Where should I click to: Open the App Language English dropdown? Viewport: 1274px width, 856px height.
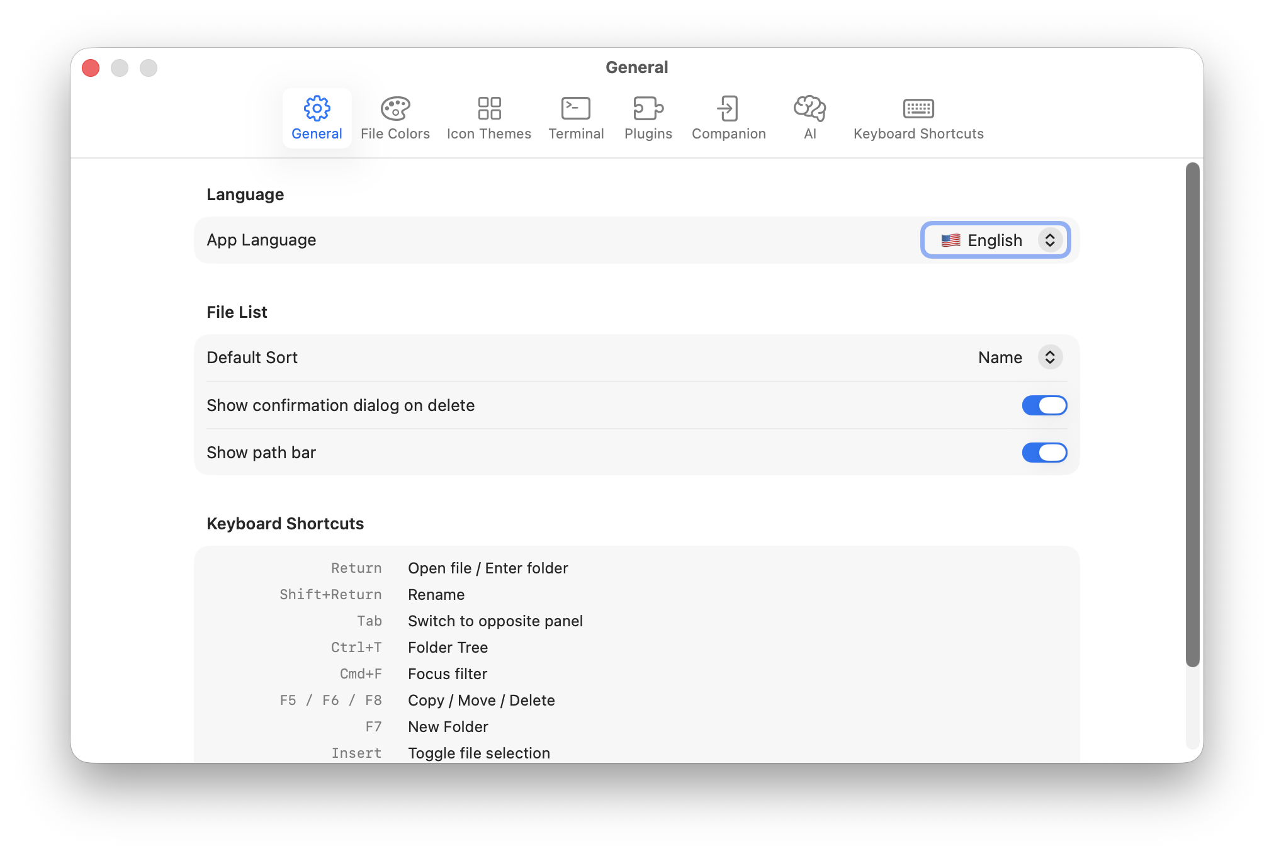pyautogui.click(x=995, y=240)
